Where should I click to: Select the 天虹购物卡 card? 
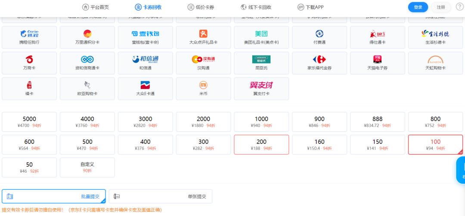[x=435, y=63]
